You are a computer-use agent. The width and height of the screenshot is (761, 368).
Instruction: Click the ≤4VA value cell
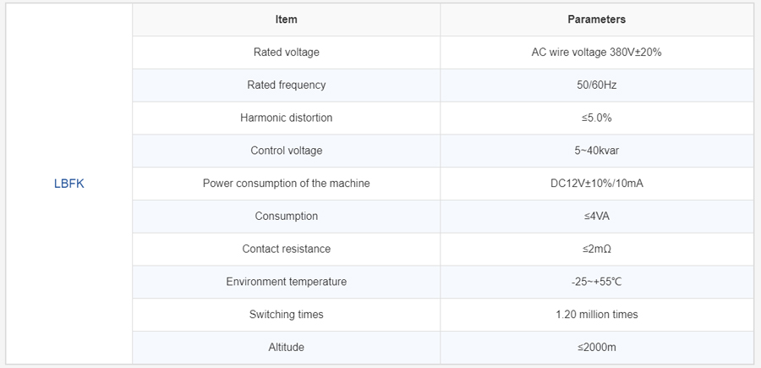click(596, 217)
